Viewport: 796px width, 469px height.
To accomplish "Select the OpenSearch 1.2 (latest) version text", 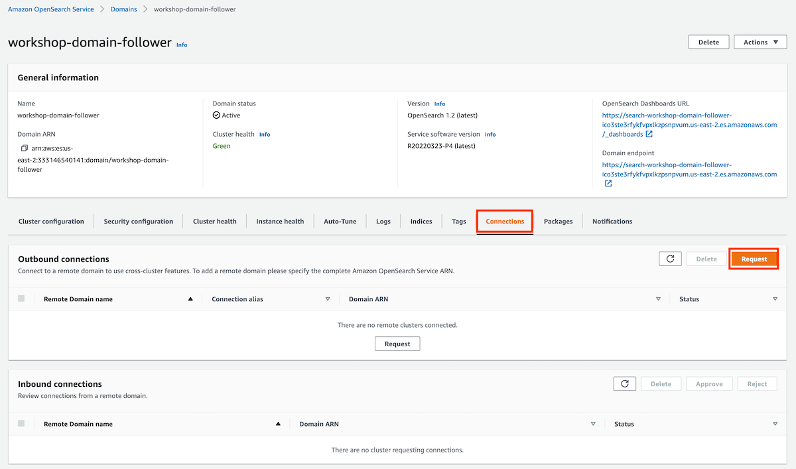I will 442,115.
